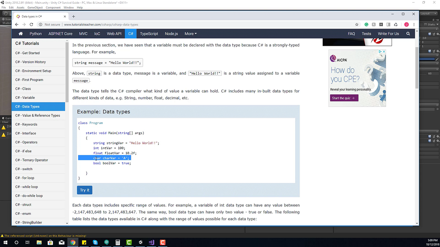The image size is (440, 247).
Task: Open Unity's Layout dropdown
Action: pos(428,13)
